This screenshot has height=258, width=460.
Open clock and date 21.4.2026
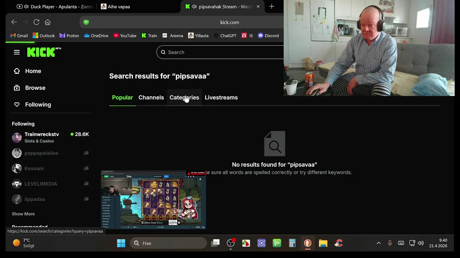pyautogui.click(x=438, y=243)
